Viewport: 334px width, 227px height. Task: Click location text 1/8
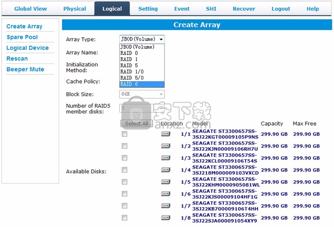186,218
